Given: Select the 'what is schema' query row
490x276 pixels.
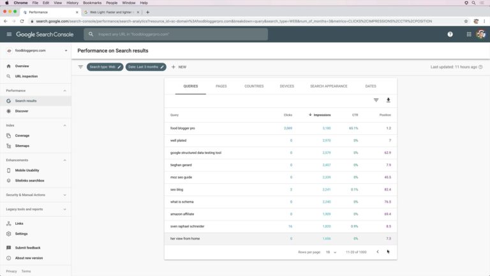Looking at the screenshot, I should [x=281, y=202].
